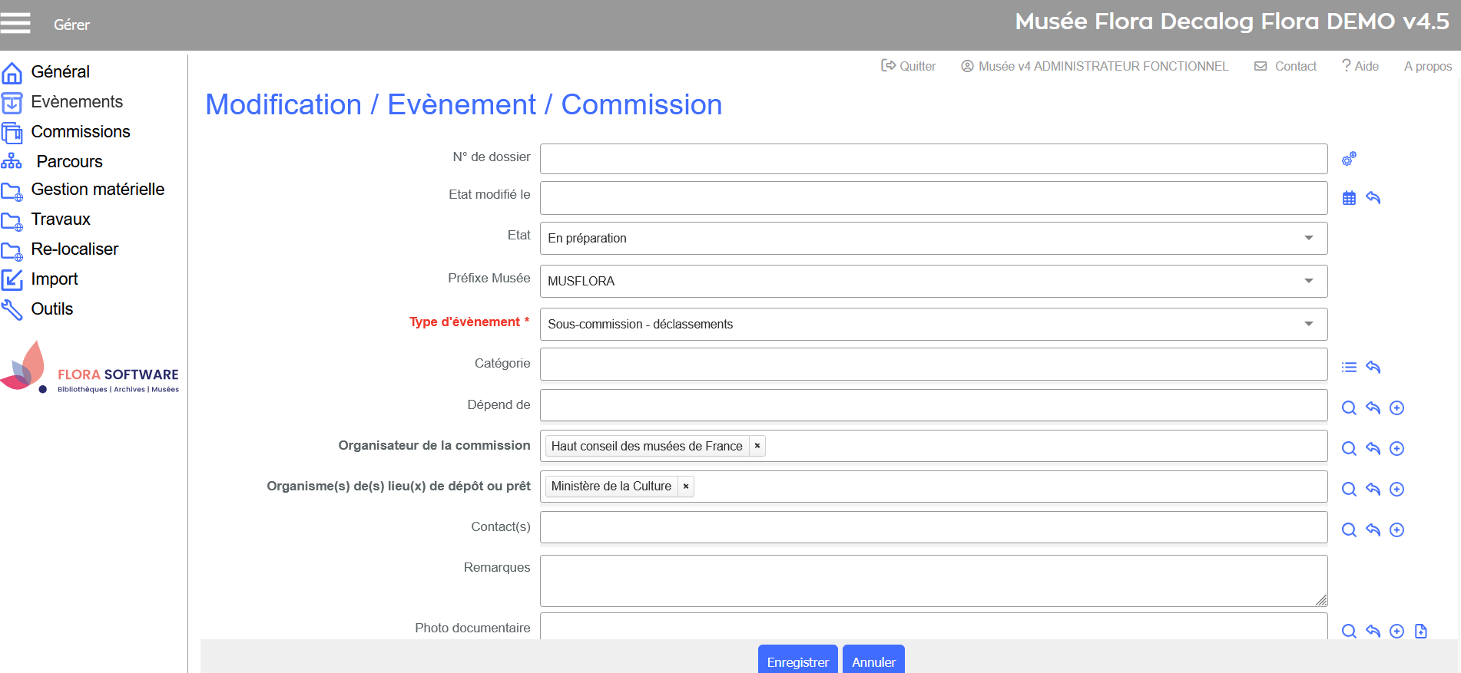Click the Quitter link

(x=909, y=67)
